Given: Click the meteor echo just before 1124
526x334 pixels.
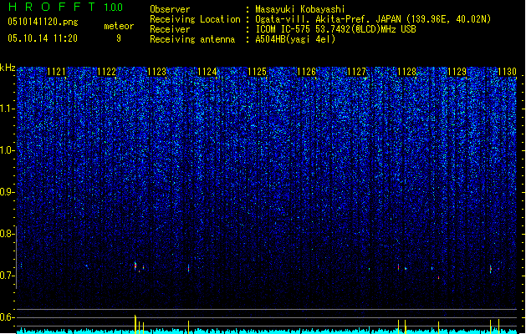Looking at the screenshot, I should pos(188,268).
